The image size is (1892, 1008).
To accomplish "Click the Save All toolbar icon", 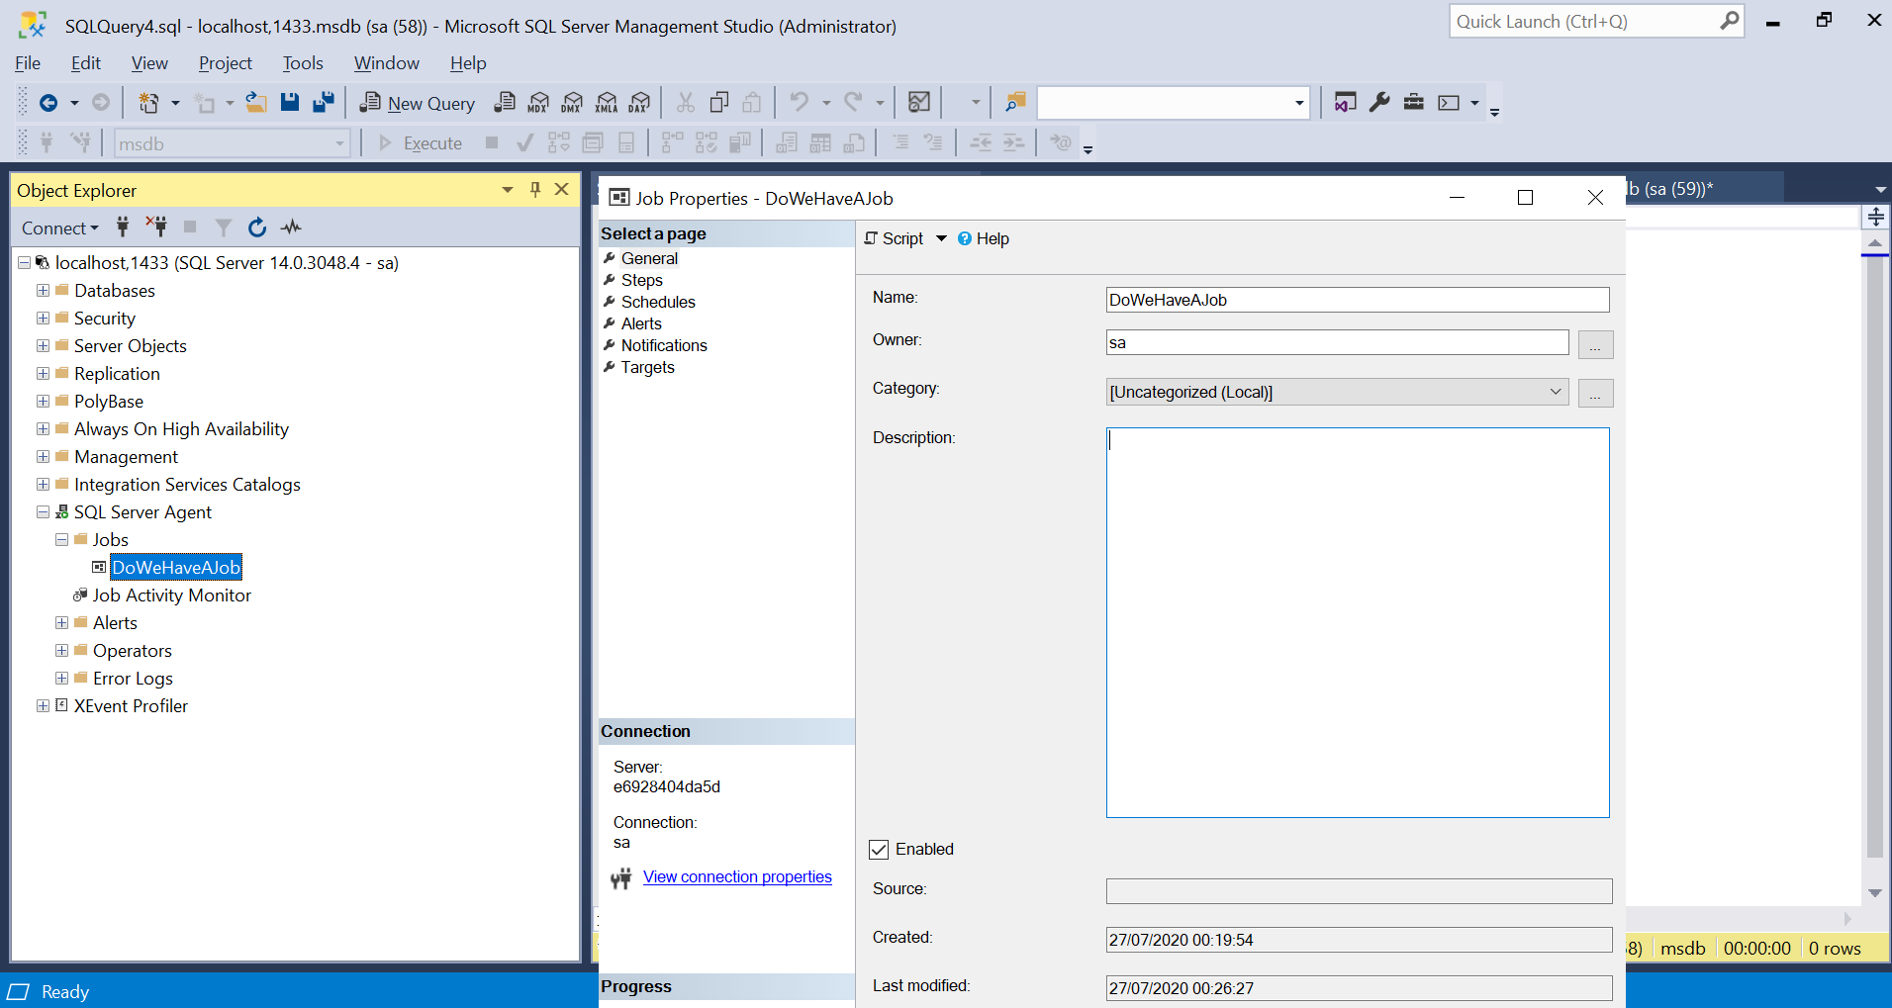I will [x=324, y=102].
